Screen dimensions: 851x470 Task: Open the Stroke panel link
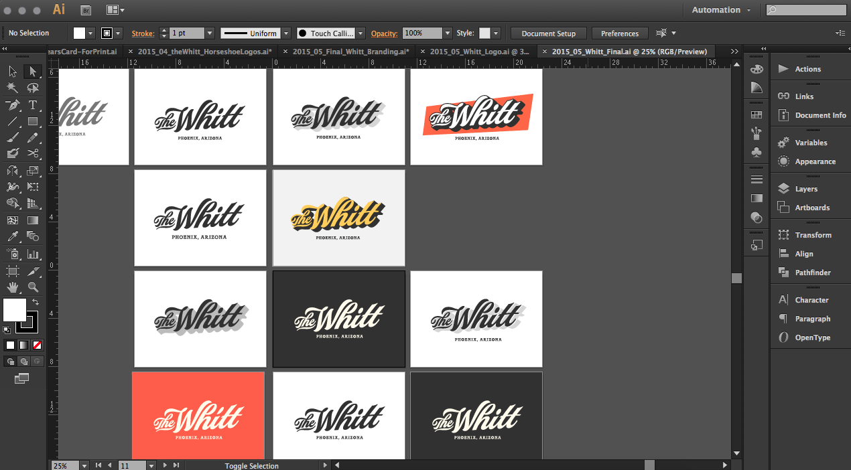click(143, 33)
